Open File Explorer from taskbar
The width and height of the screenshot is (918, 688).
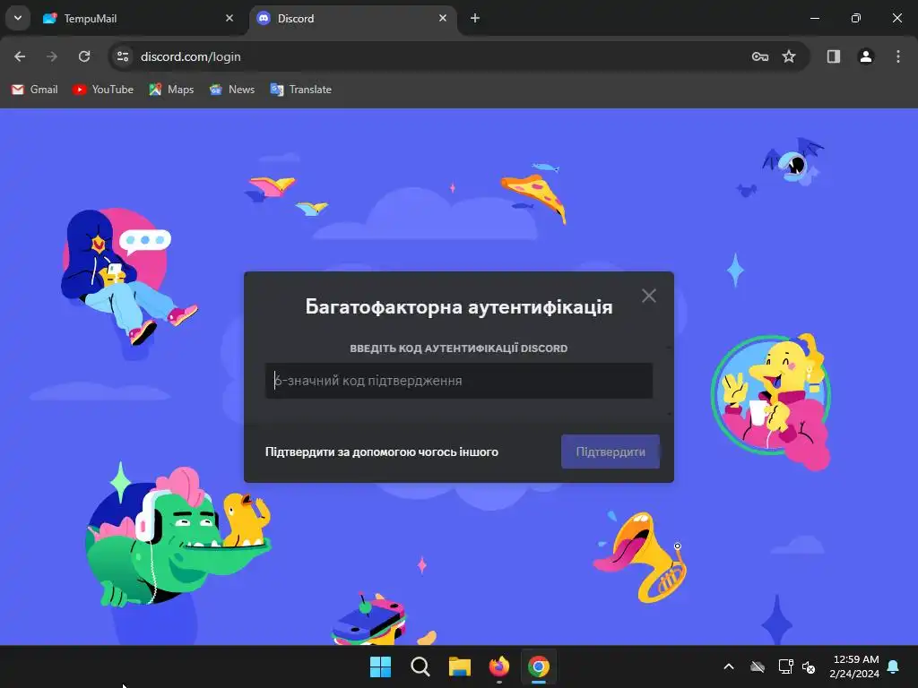(460, 666)
